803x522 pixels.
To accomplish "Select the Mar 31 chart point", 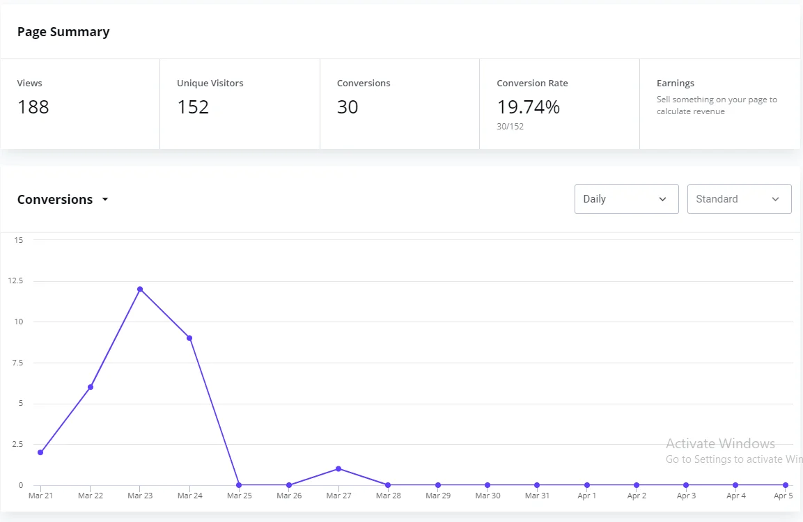I will pyautogui.click(x=537, y=485).
